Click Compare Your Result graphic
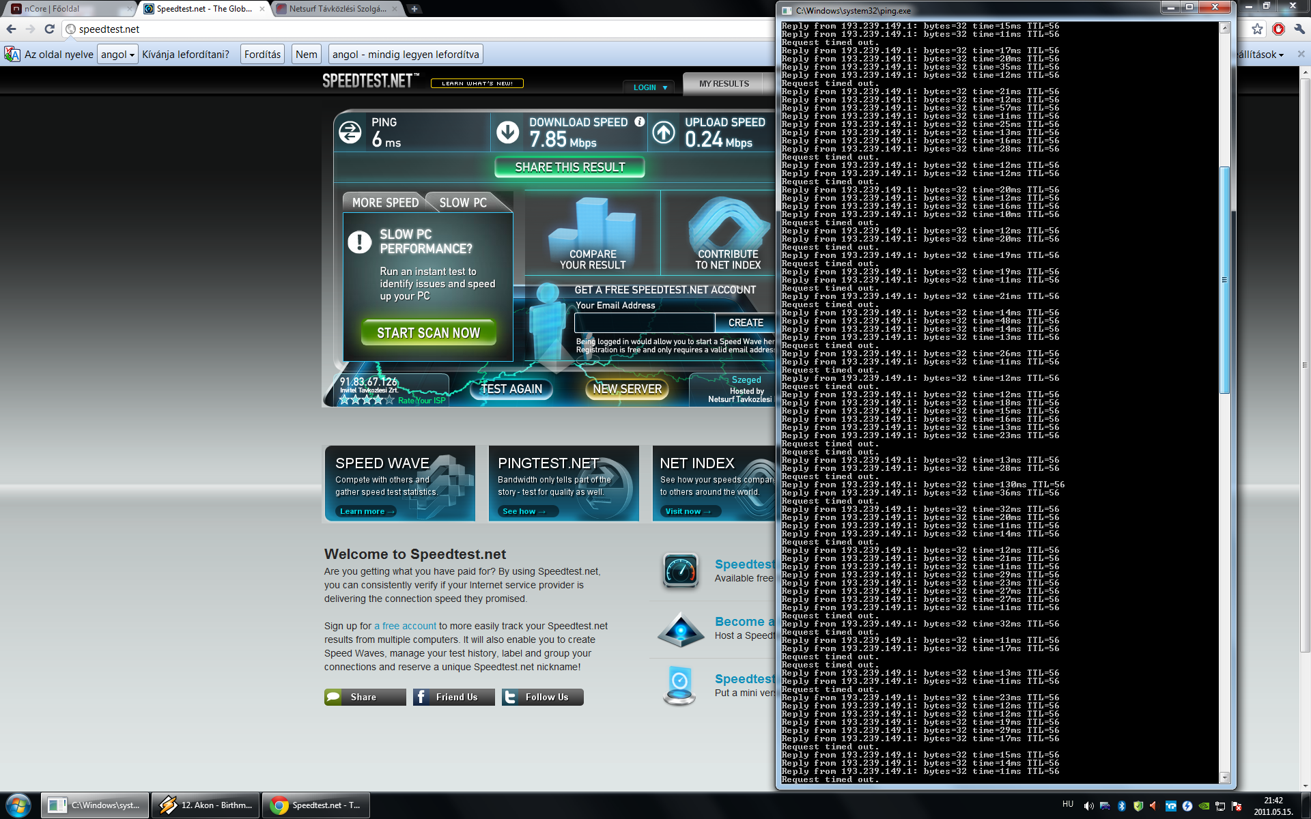 (x=592, y=233)
